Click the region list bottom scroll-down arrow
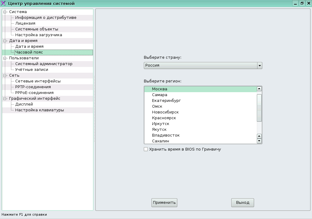The image size is (312, 219). pyautogui.click(x=259, y=141)
